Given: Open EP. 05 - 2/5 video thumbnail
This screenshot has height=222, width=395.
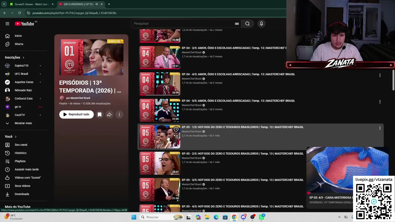Looking at the screenshot, I should pyautogui.click(x=160, y=163).
